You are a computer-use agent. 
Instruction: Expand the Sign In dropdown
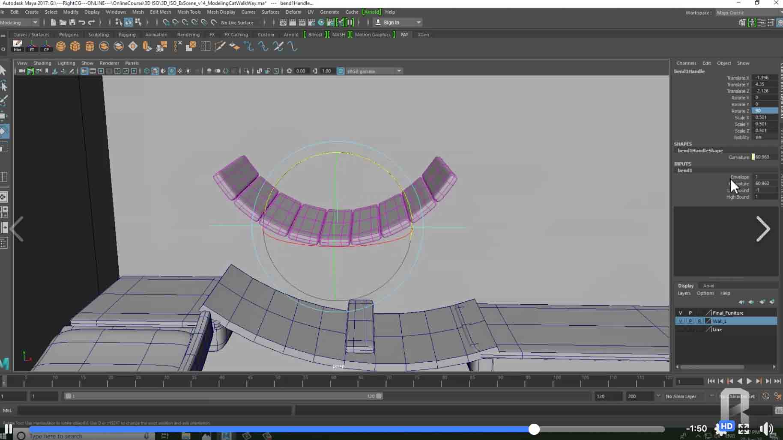[x=418, y=22]
